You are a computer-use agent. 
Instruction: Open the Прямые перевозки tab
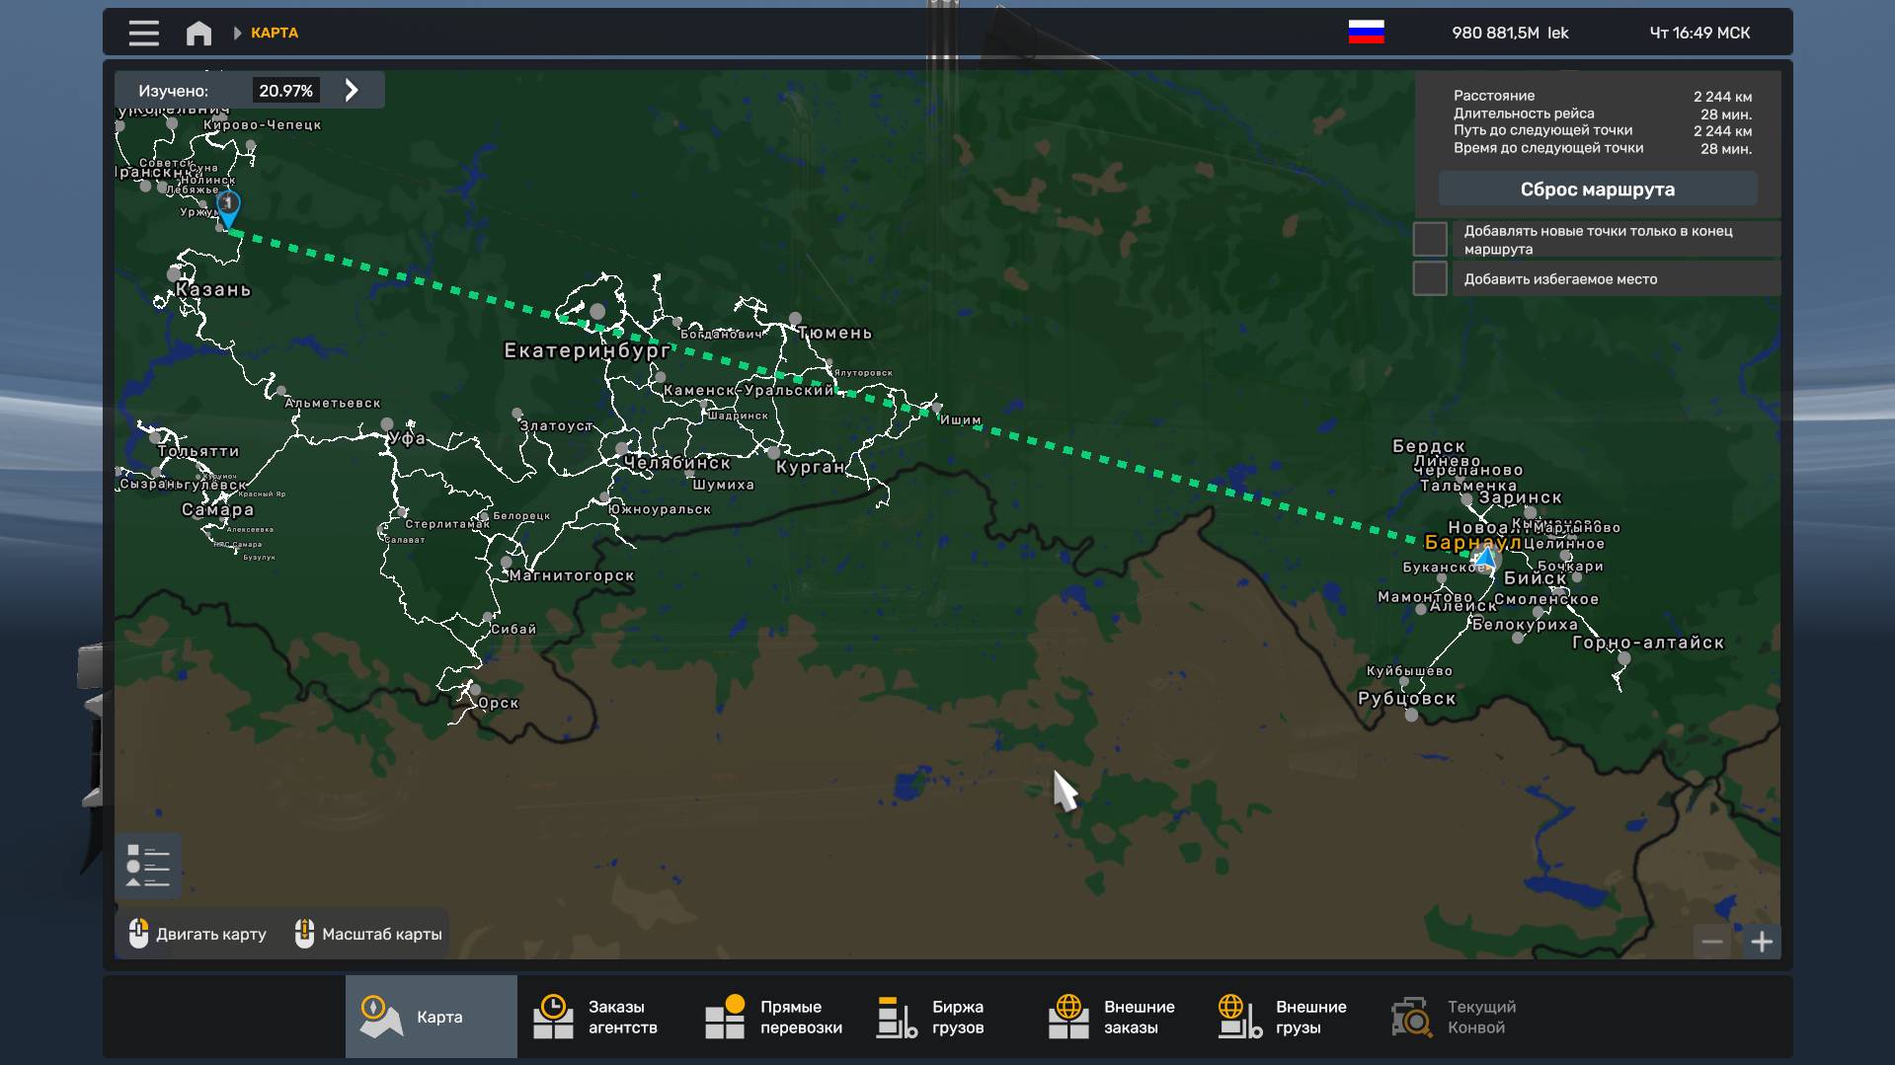pos(775,1017)
